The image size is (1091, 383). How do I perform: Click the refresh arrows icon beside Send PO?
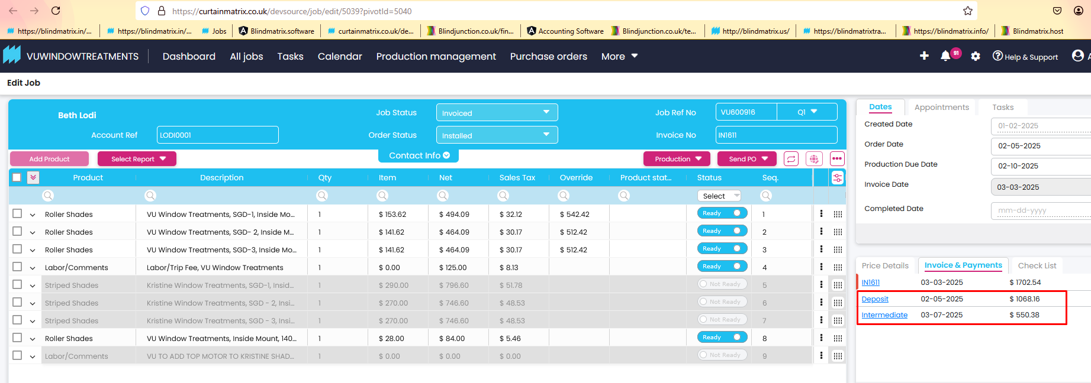[x=791, y=159]
